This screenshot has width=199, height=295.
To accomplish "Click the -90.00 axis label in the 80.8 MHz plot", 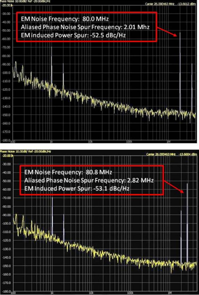I will coord(6,215).
